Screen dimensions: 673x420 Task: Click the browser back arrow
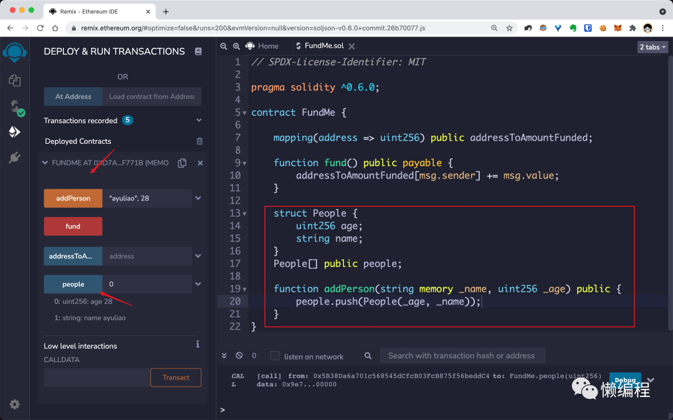click(11, 28)
